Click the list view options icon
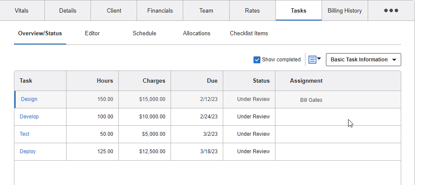This screenshot has width=426, height=185. pyautogui.click(x=314, y=60)
